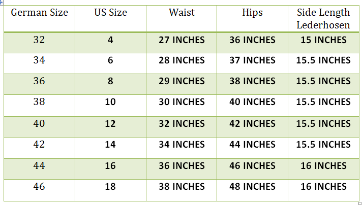Place cursor in 40 INCHES hips cell
The height and width of the screenshot is (205, 363).
pos(252,102)
